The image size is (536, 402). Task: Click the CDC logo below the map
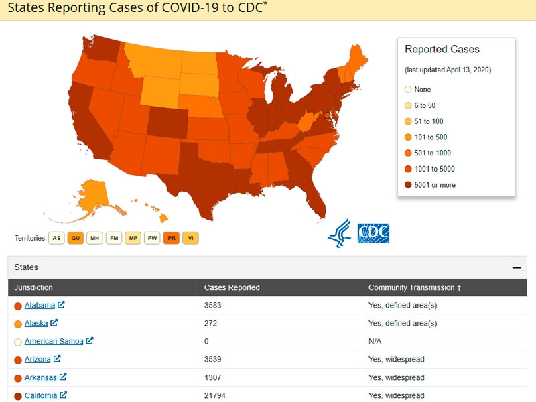(x=373, y=232)
